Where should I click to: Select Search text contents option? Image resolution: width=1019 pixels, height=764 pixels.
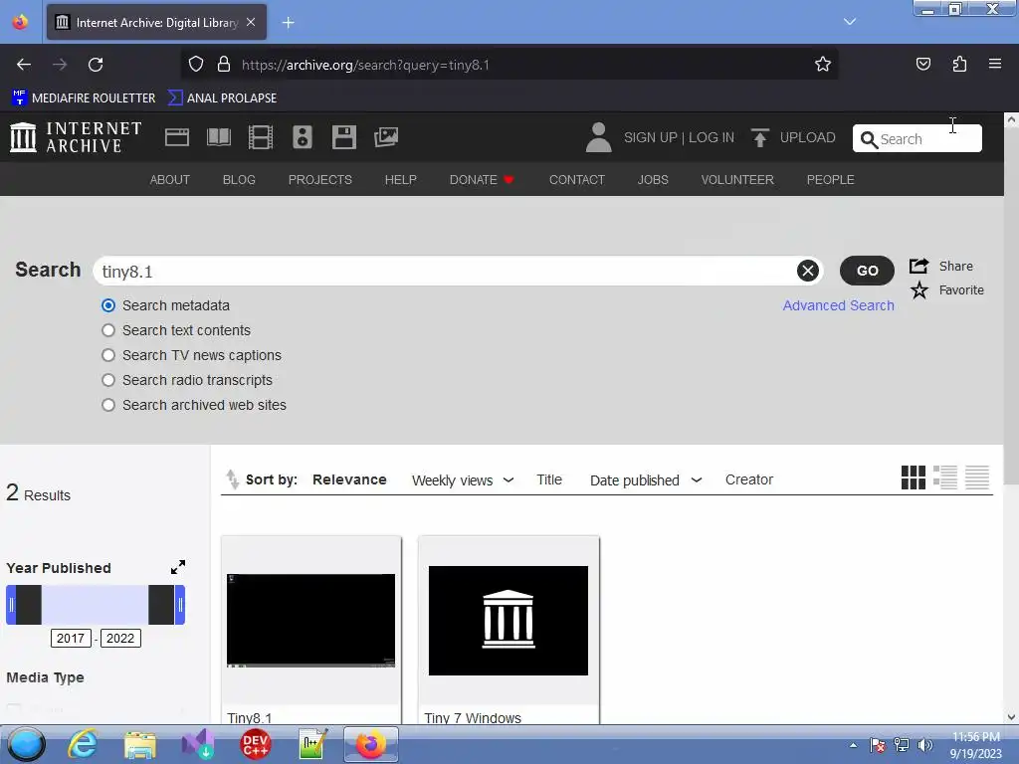point(108,330)
